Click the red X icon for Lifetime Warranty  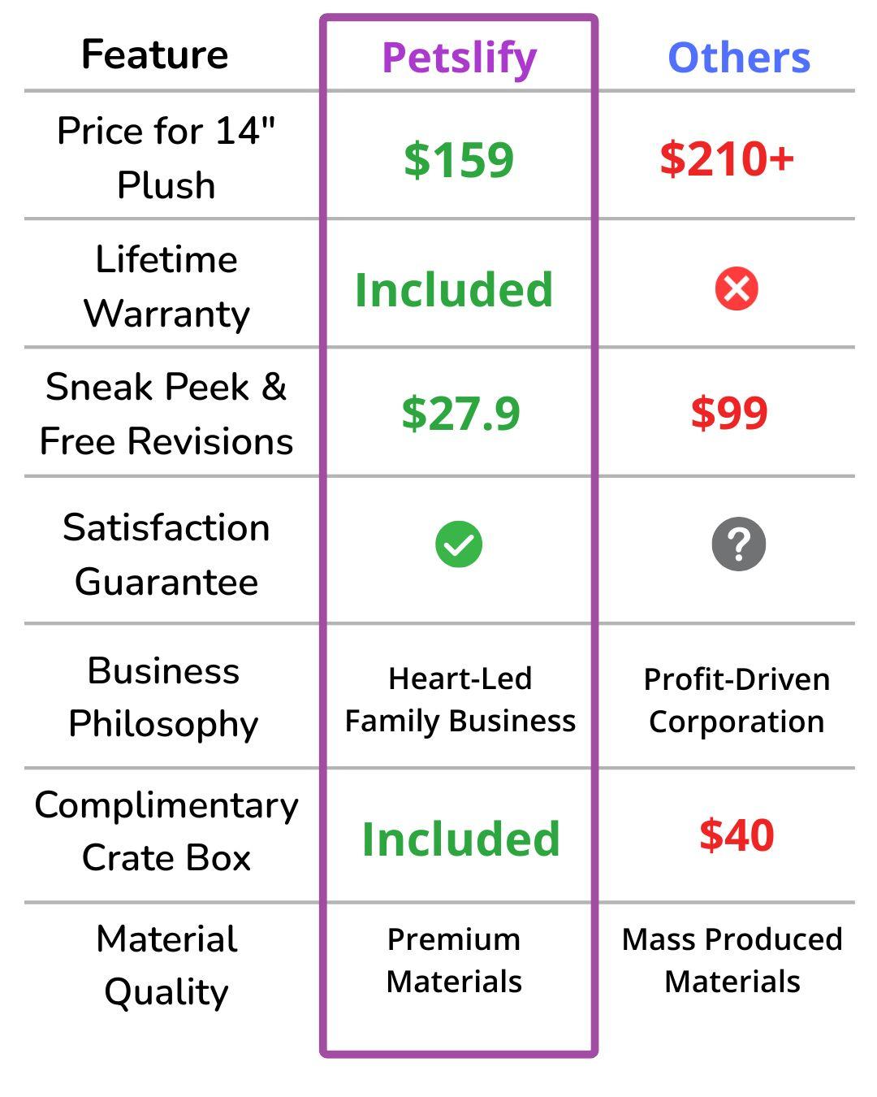[x=737, y=289]
